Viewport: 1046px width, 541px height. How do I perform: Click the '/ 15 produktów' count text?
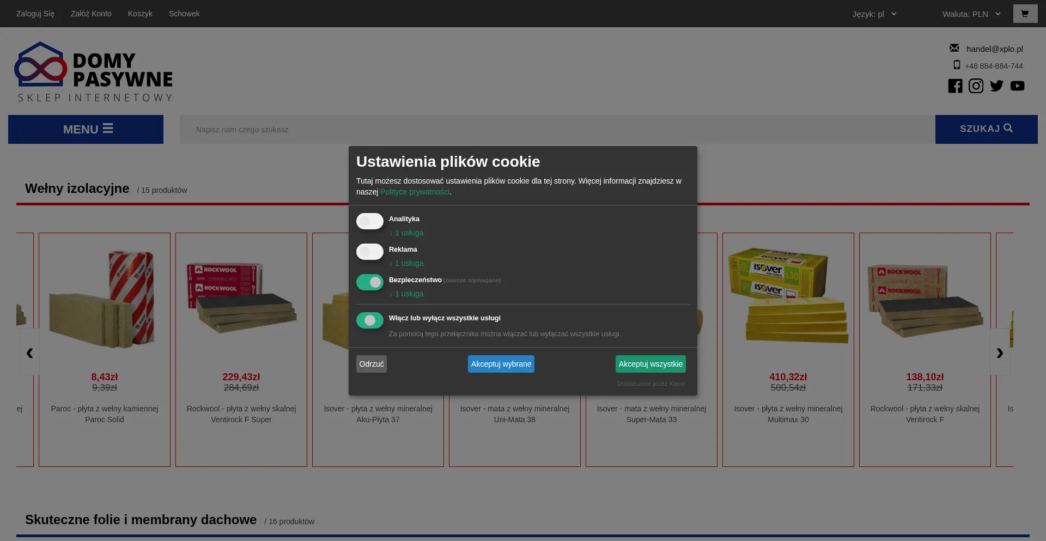(162, 190)
